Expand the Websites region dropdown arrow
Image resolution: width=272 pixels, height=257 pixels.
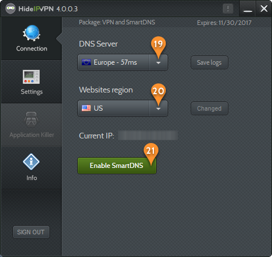tap(158, 108)
